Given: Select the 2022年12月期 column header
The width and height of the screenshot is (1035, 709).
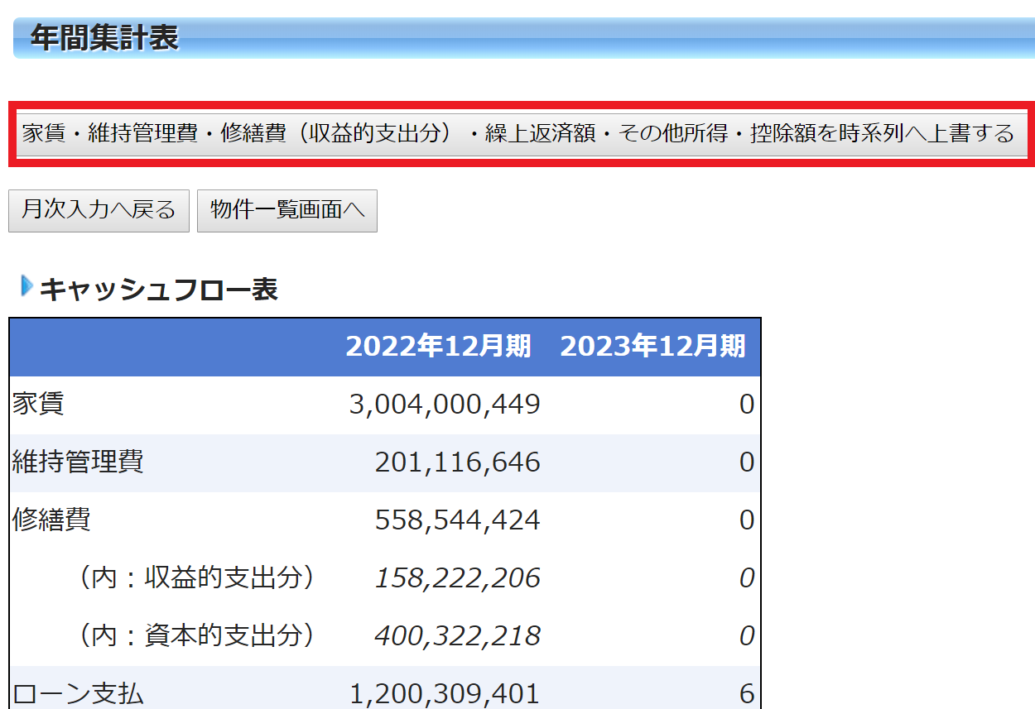Looking at the screenshot, I should click(438, 347).
